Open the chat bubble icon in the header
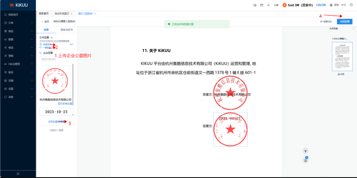The image size is (357, 178). [255, 5]
